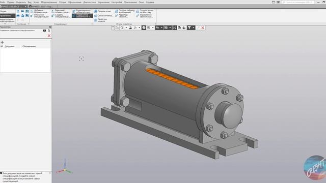Click the Save all icon
The height and width of the screenshot is (183, 326).
click(x=27, y=16)
